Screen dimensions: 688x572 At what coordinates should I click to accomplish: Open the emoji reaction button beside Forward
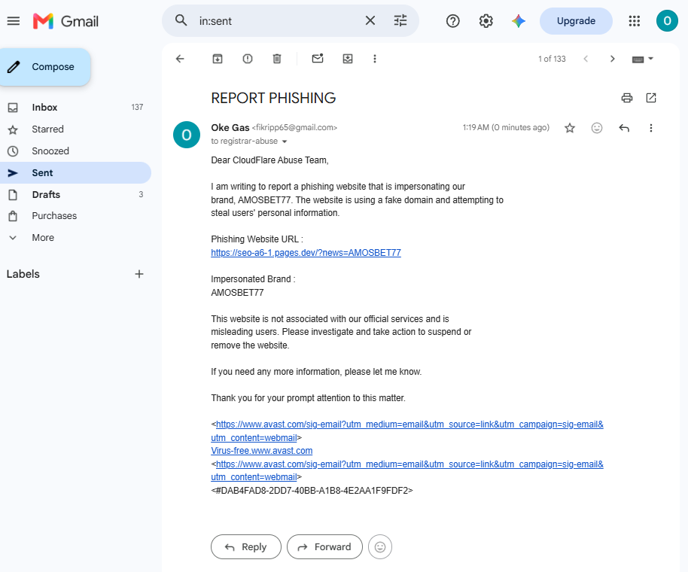380,546
